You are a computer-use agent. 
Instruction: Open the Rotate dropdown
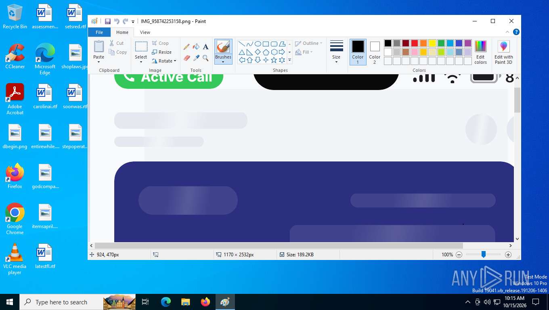164,61
